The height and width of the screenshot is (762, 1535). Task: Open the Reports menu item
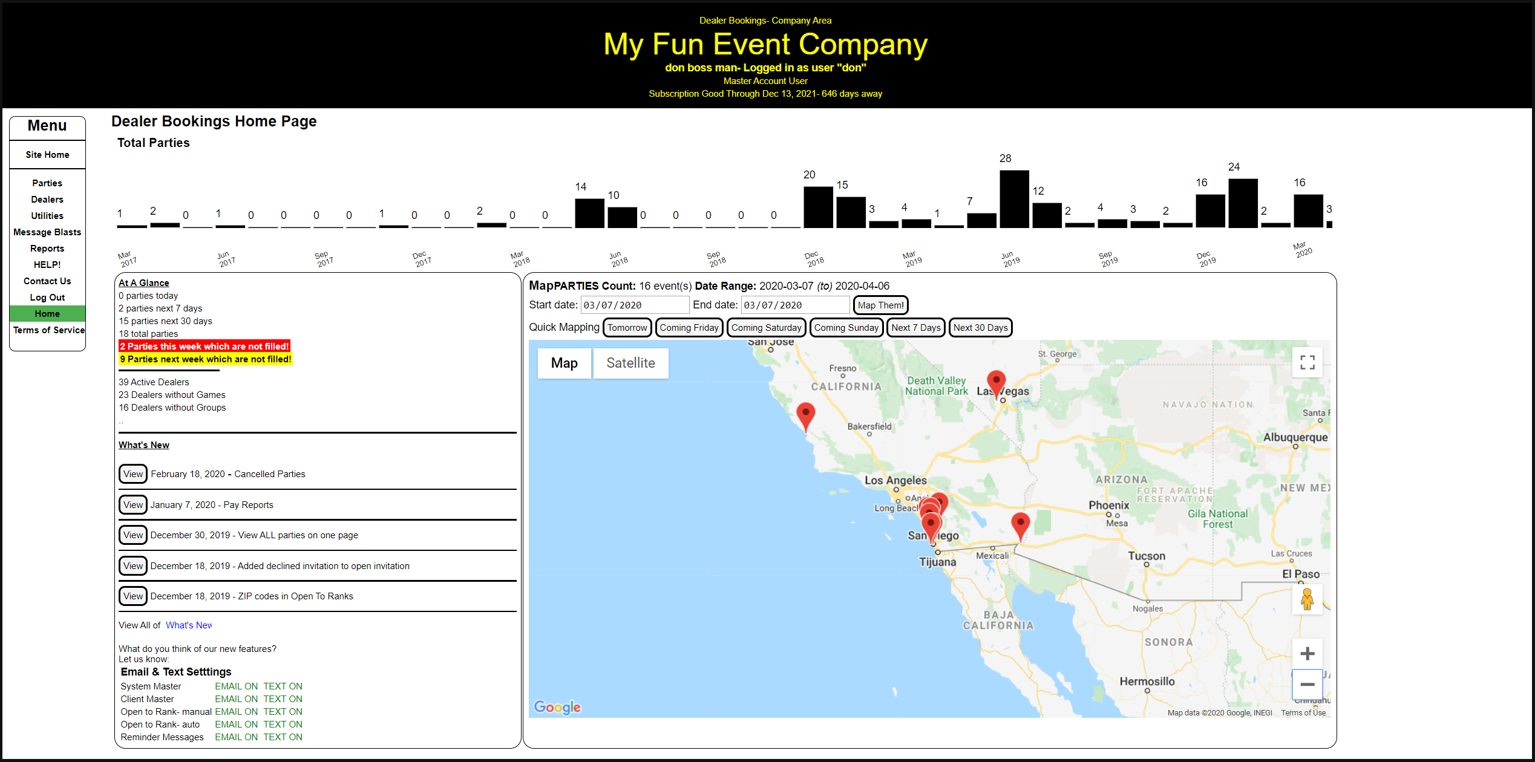coord(47,249)
